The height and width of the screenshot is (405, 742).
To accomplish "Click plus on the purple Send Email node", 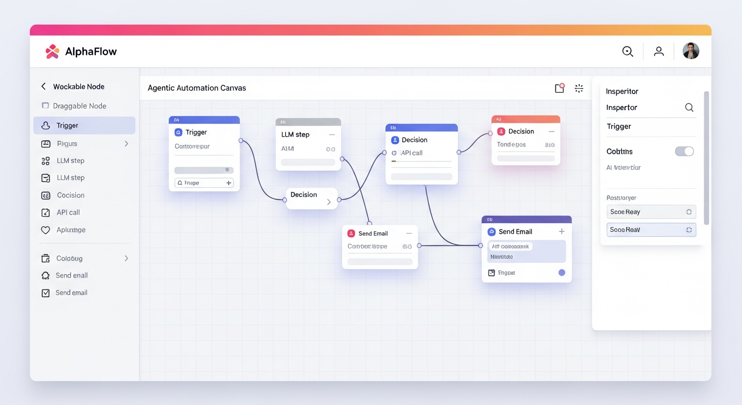I will (562, 232).
